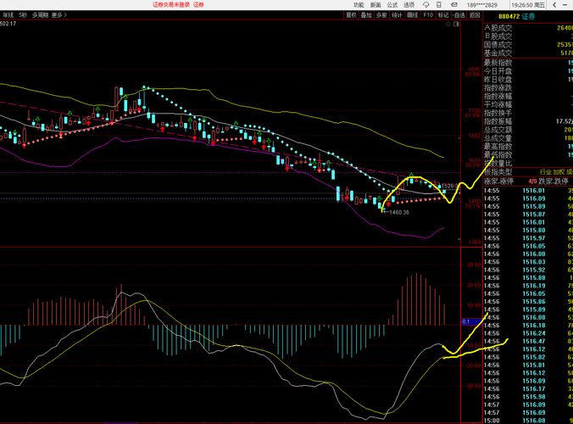Click the 返回 back button

point(474,14)
